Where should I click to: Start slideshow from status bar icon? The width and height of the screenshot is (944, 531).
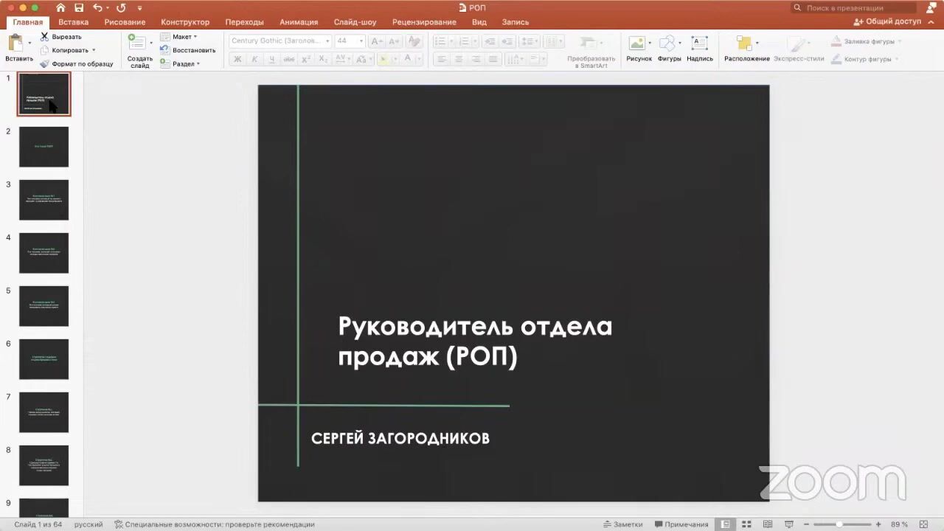[x=788, y=524]
